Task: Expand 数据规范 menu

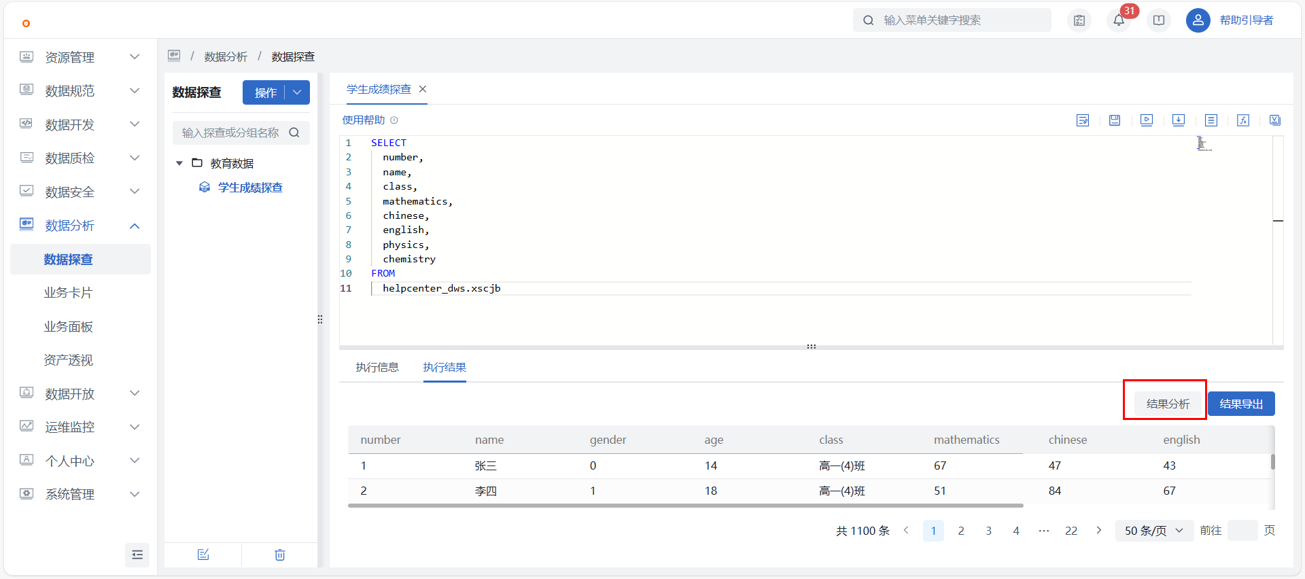Action: coord(135,90)
